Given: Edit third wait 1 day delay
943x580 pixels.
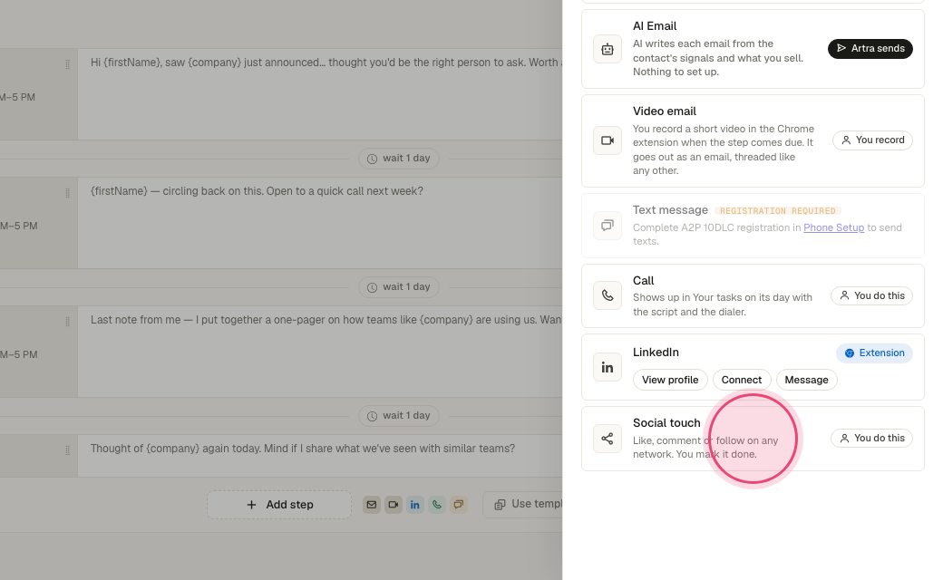Looking at the screenshot, I should (399, 415).
